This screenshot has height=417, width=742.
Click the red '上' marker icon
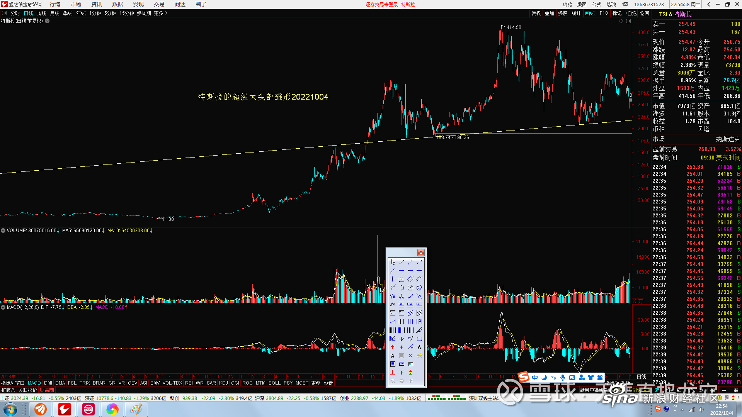click(393, 373)
